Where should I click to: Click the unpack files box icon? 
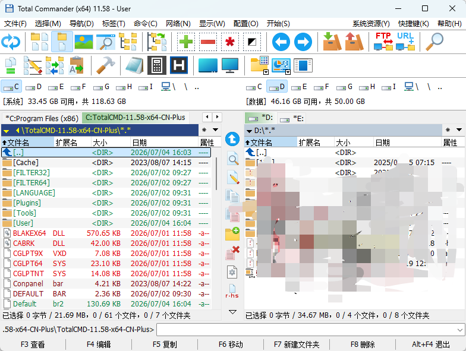[354, 42]
